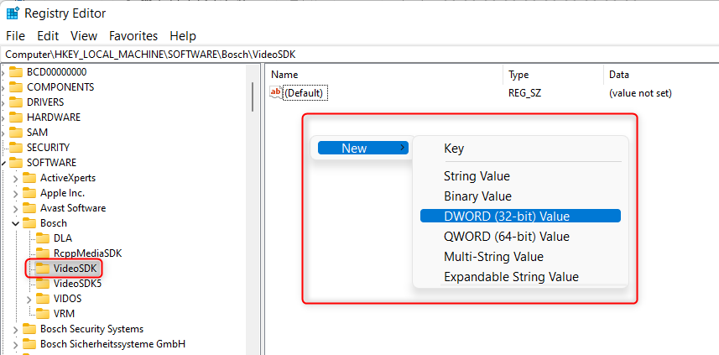Select String Value in the New submenu
This screenshot has width=719, height=355.
(477, 176)
